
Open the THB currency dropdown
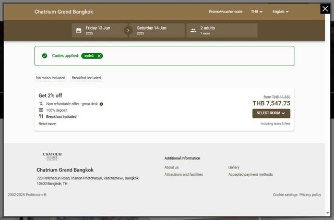pyautogui.click(x=256, y=11)
